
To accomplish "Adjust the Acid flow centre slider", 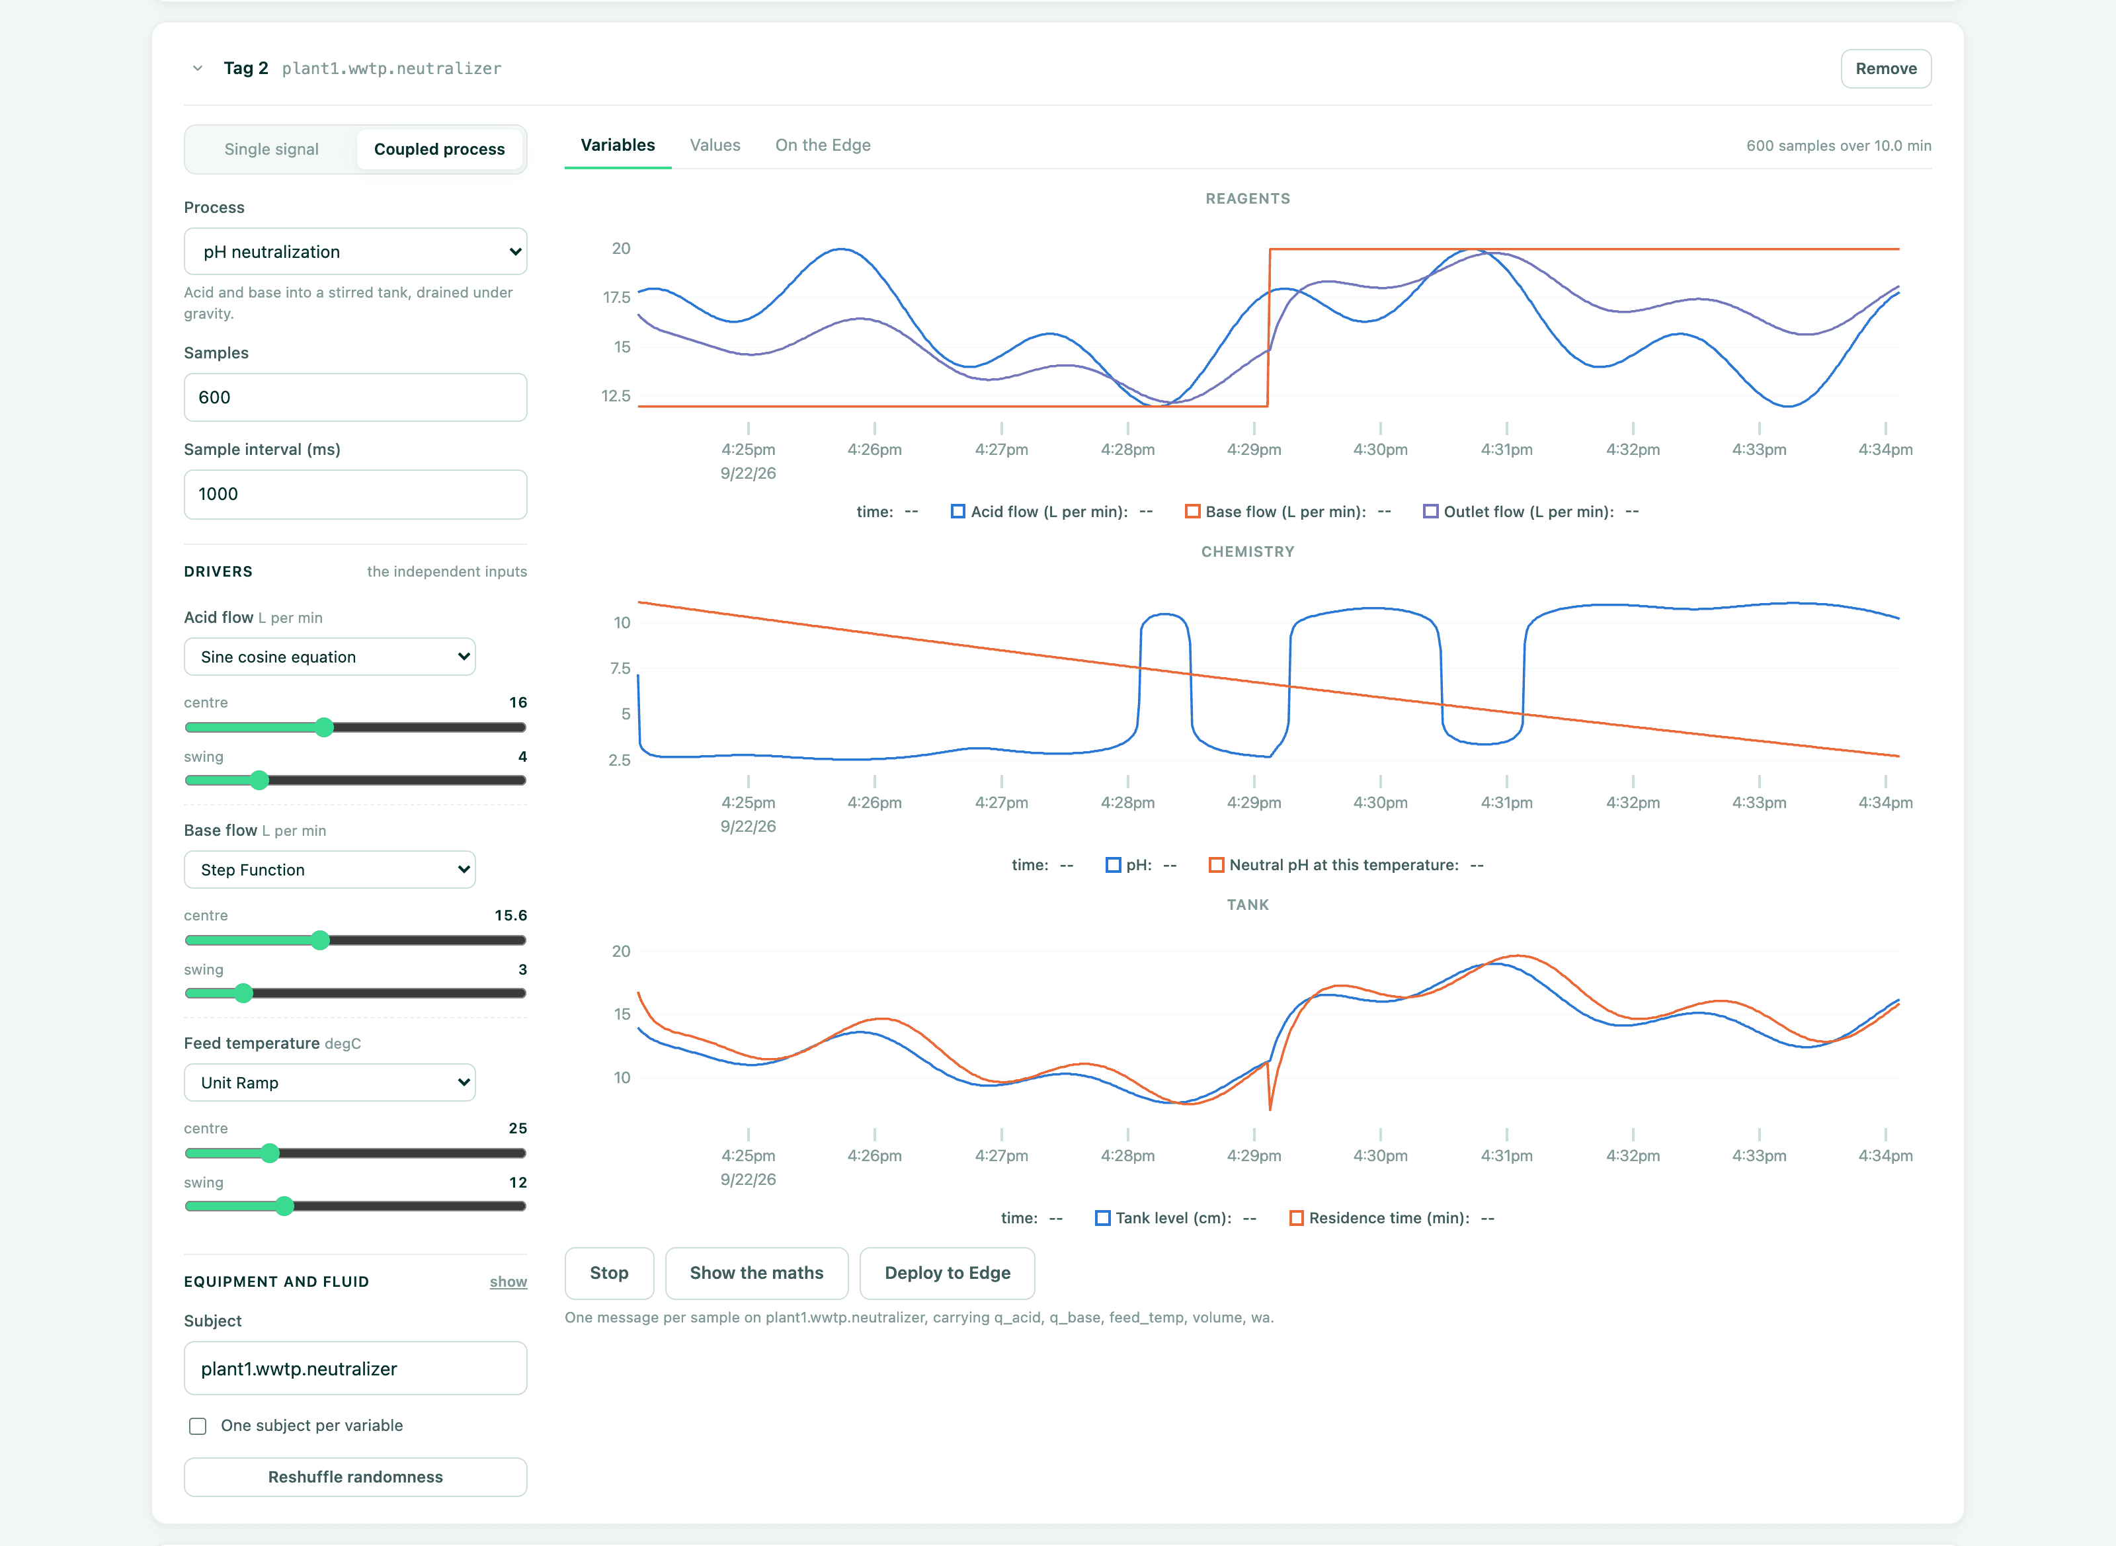I will tap(356, 727).
